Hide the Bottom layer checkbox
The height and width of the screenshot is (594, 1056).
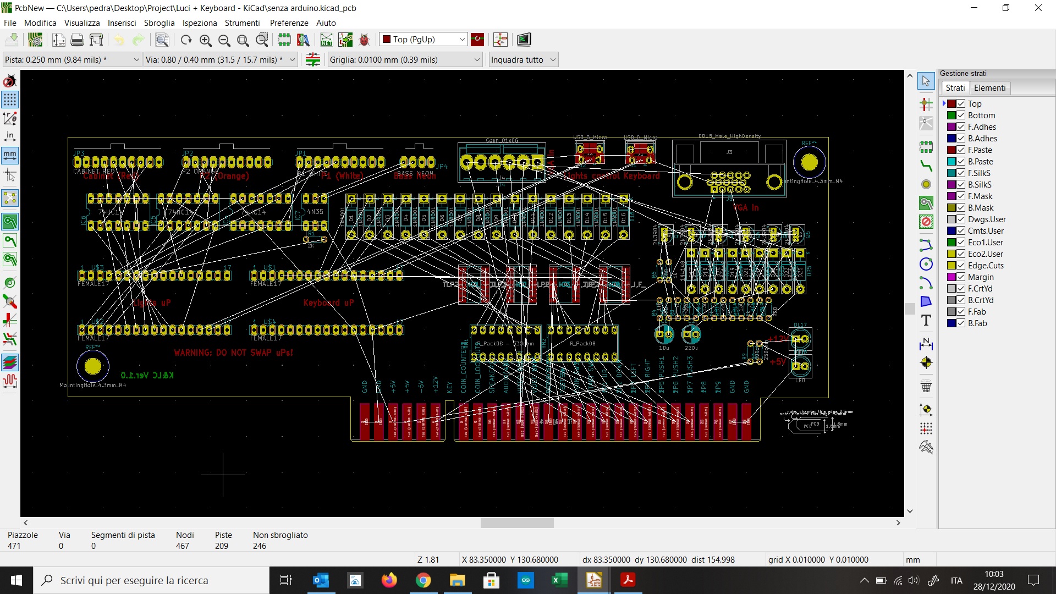[961, 116]
